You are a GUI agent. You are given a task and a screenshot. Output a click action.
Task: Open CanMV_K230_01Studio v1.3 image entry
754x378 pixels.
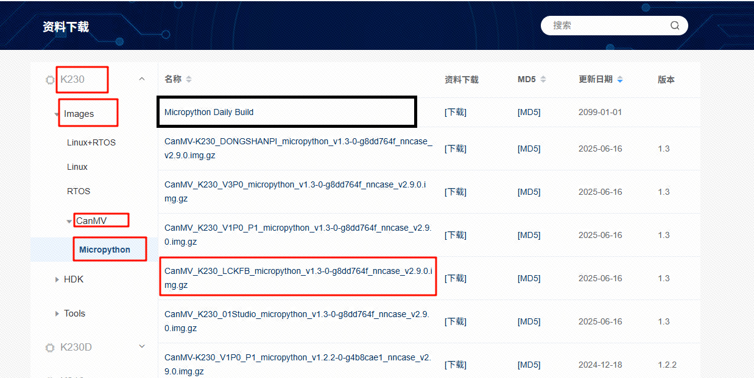point(298,321)
